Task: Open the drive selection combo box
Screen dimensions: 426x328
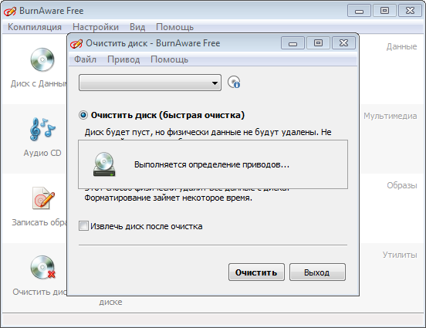Action: [150, 83]
